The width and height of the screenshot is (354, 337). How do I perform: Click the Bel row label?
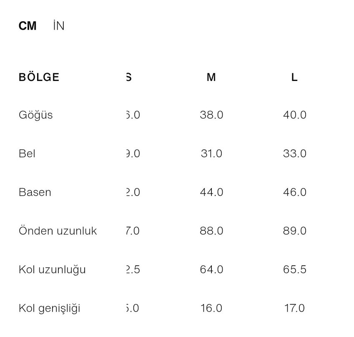point(27,153)
